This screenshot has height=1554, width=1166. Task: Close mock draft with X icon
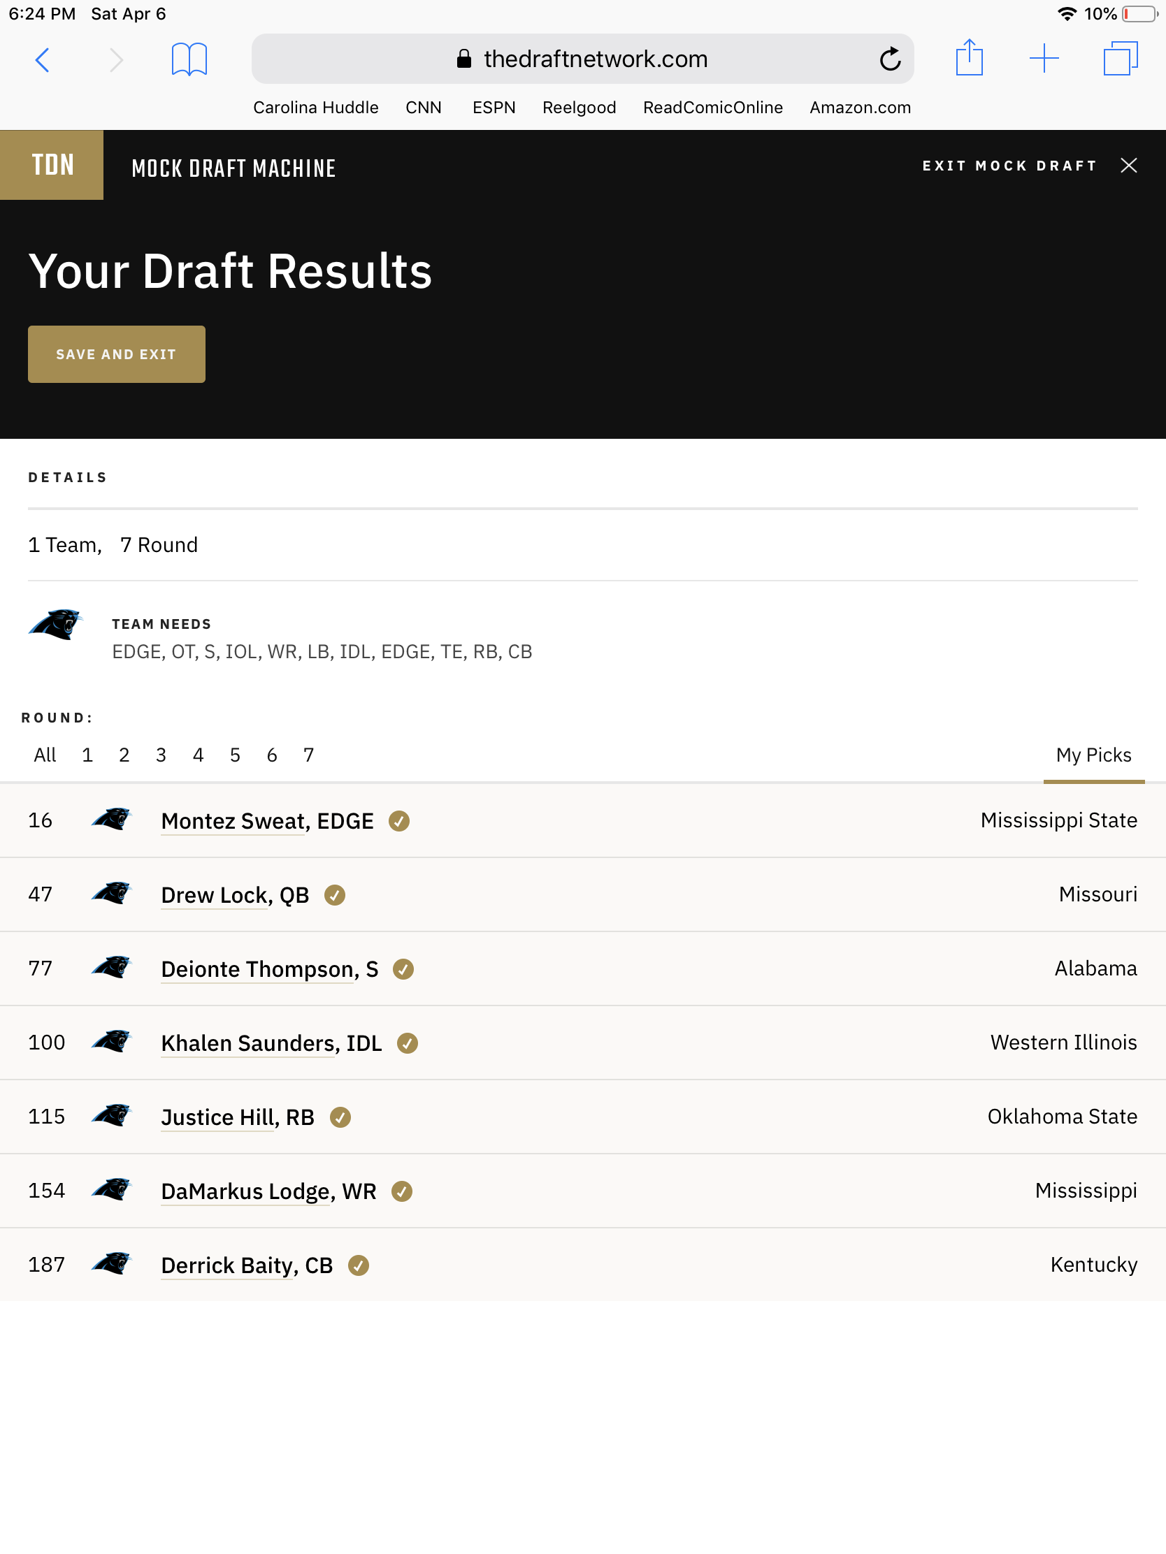pyautogui.click(x=1128, y=165)
